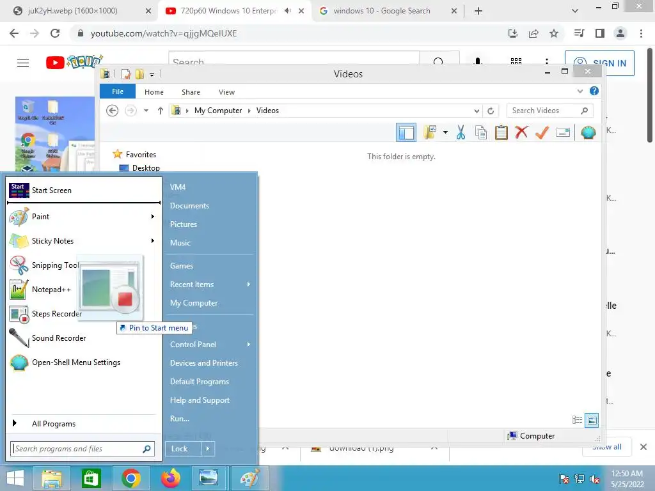
Task: Click Search programs and files box
Action: (x=83, y=449)
